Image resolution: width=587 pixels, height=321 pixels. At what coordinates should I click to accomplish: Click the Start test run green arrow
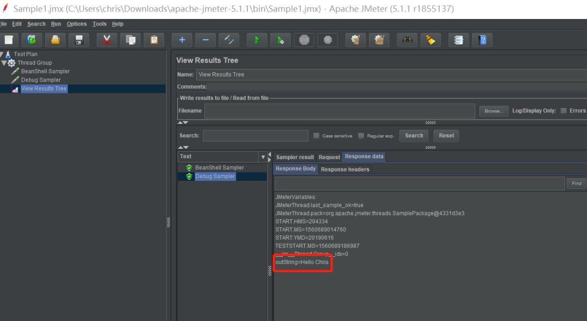(x=257, y=40)
